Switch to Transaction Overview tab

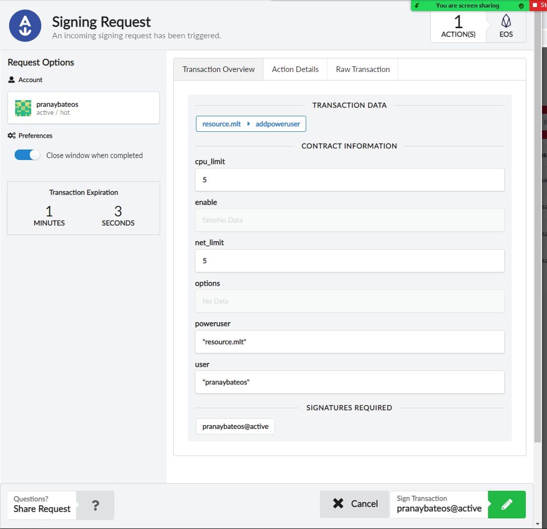[x=219, y=69]
